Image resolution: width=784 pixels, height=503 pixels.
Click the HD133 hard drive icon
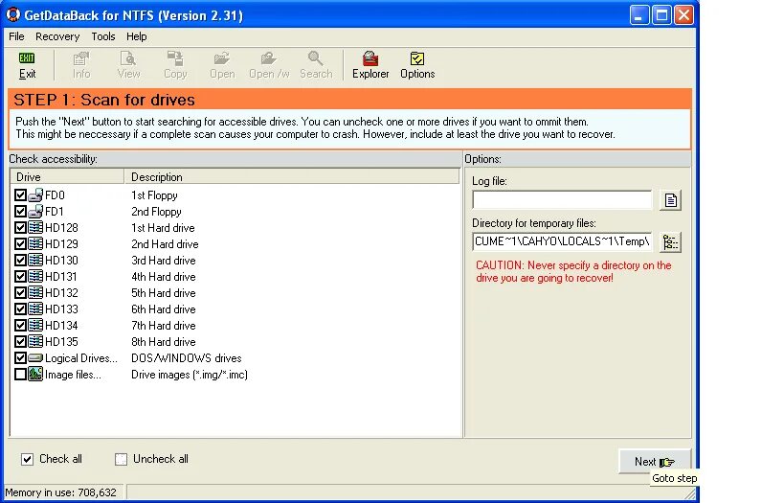coord(35,309)
